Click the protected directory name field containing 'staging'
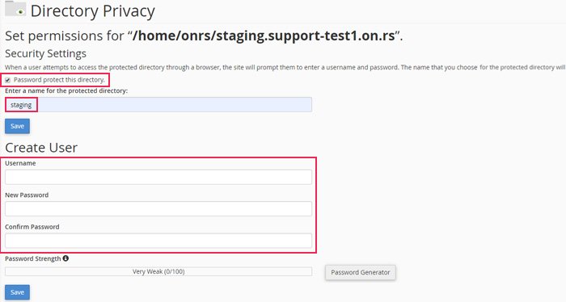This screenshot has width=566, height=302. click(158, 105)
